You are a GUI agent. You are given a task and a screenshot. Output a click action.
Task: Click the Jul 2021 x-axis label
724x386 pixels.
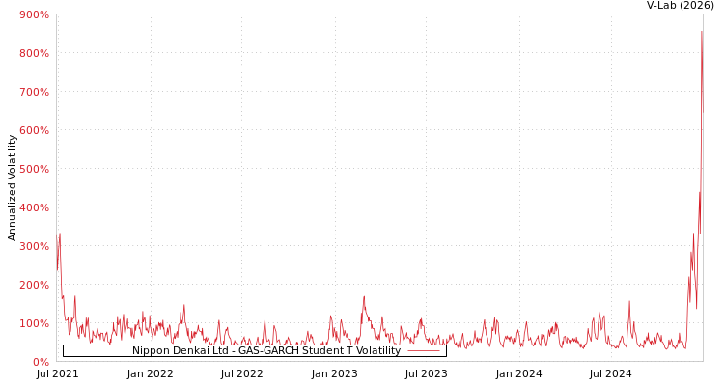click(x=57, y=374)
